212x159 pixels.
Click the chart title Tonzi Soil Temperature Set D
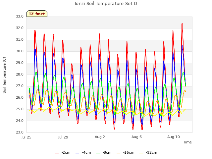click(106, 4)
